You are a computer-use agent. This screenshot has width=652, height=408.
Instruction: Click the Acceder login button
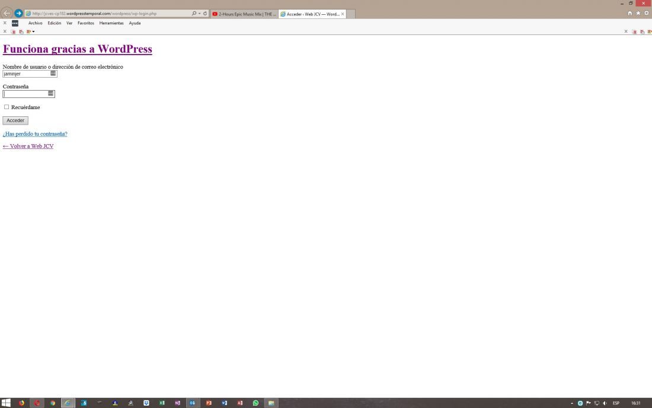15,120
